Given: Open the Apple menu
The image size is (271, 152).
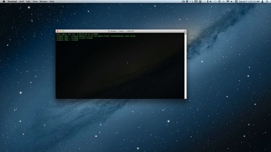Looking at the screenshot, I should 4,1.
